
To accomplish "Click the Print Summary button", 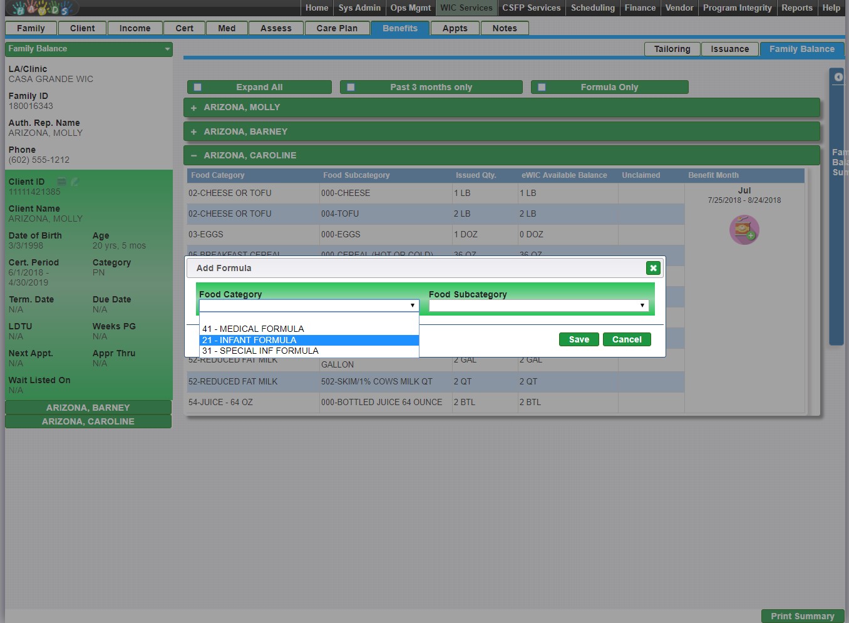I will (802, 616).
